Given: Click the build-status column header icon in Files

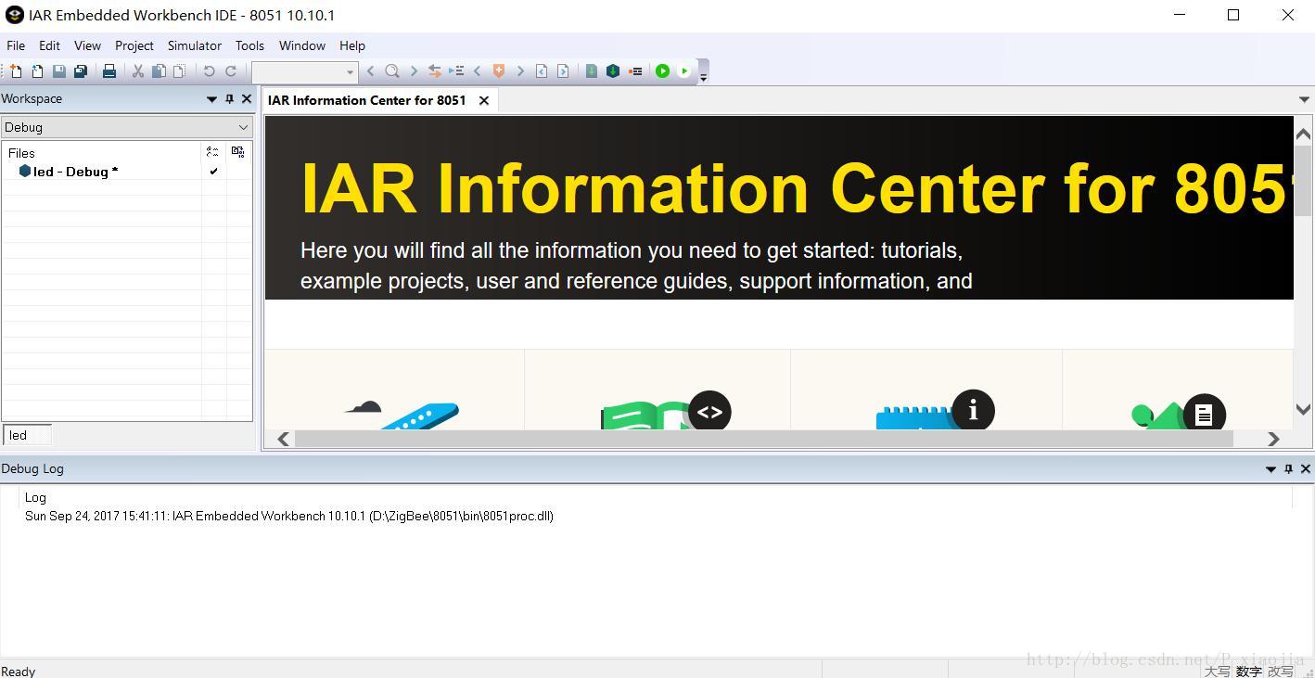Looking at the screenshot, I should [212, 152].
